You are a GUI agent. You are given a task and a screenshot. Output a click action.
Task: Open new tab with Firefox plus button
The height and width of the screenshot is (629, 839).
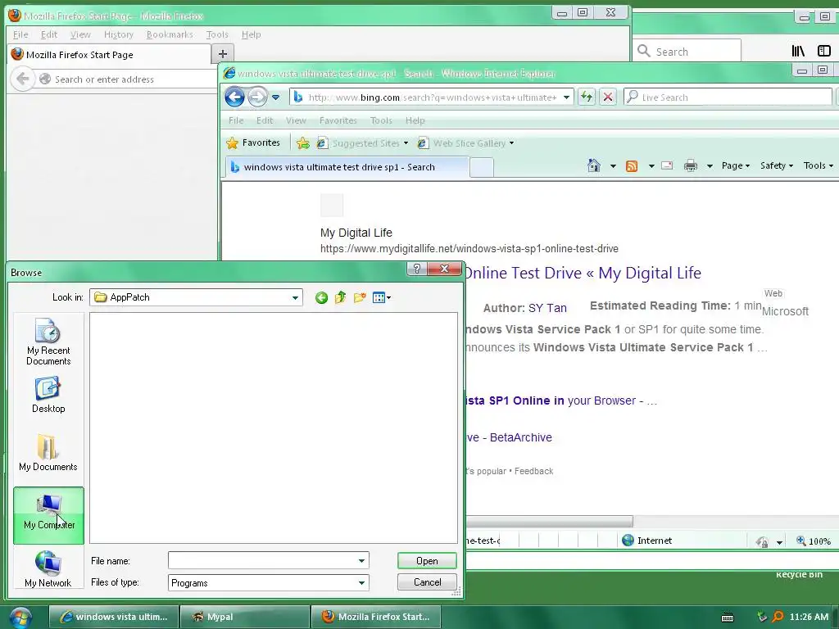[x=223, y=53]
